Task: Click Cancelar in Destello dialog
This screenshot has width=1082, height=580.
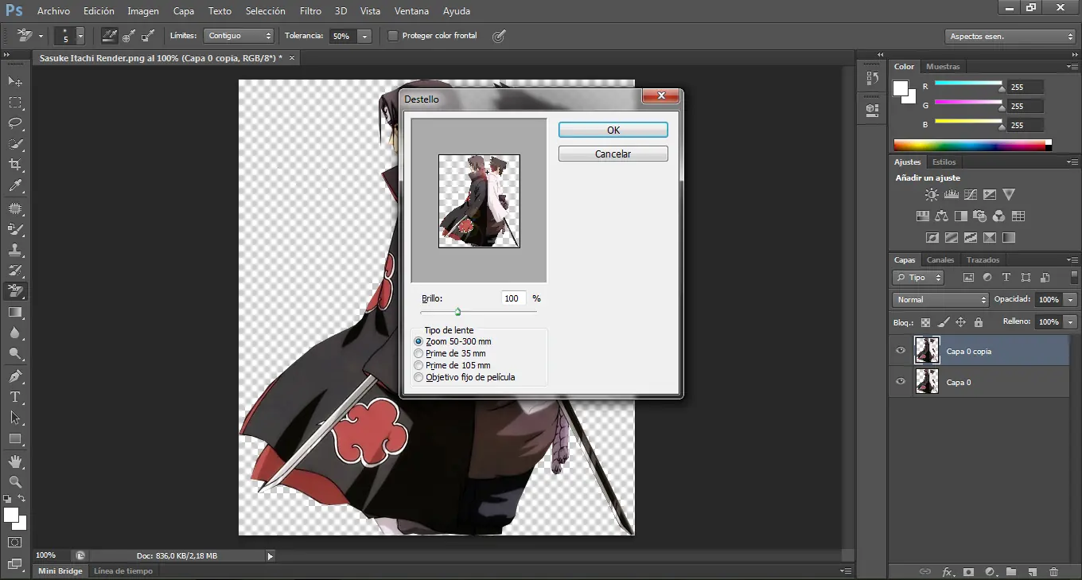Action: (613, 154)
